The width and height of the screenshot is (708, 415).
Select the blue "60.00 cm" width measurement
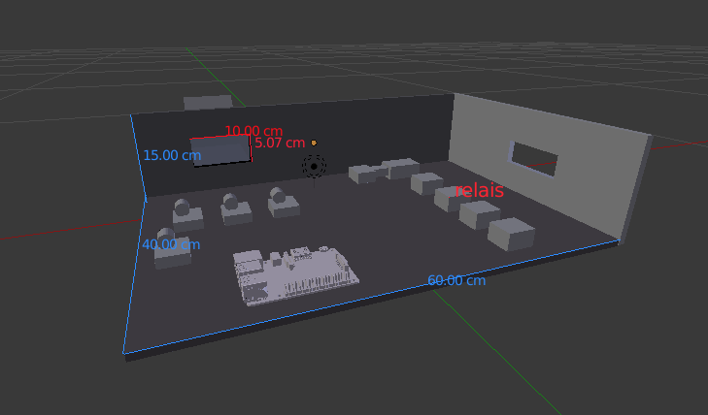click(x=456, y=280)
